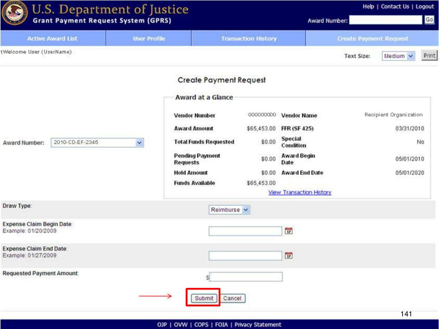Click the Award Begin Date value 05/01/2010
This screenshot has height=329, width=439.
click(409, 159)
